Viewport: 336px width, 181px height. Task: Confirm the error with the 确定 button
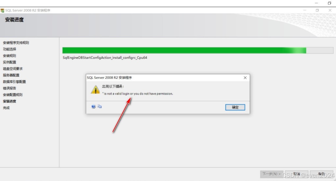(235, 107)
